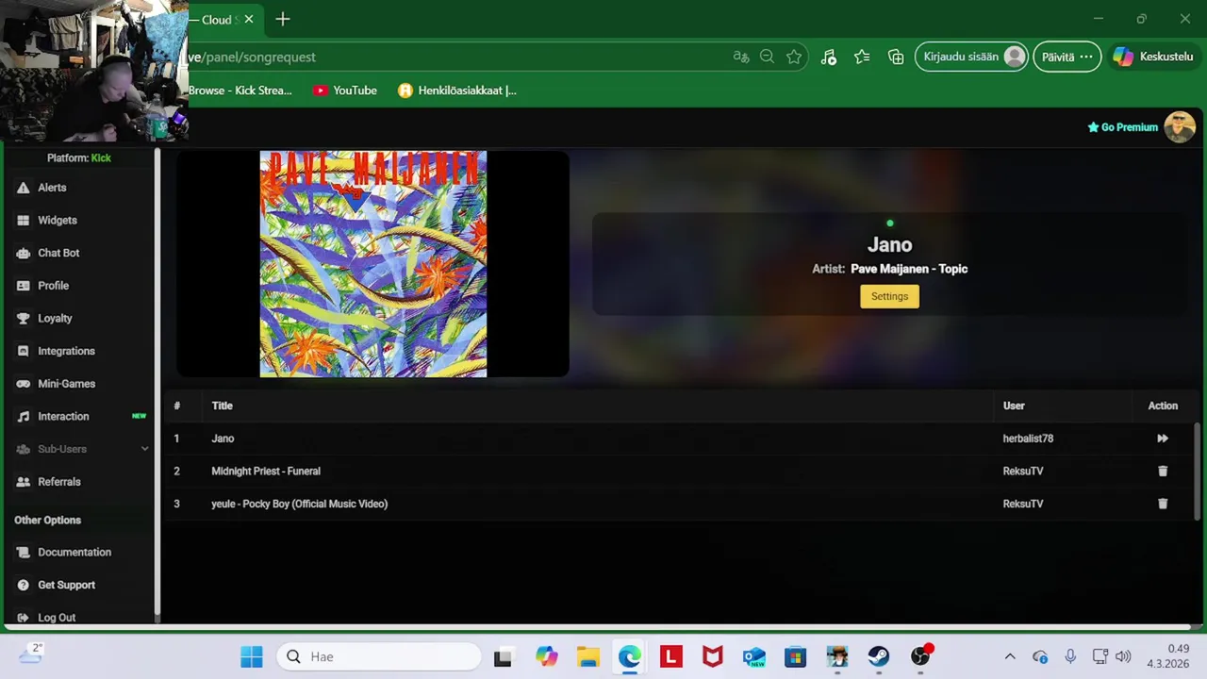Open Get Support page
Screen dimensions: 1207x679
[x=66, y=585]
